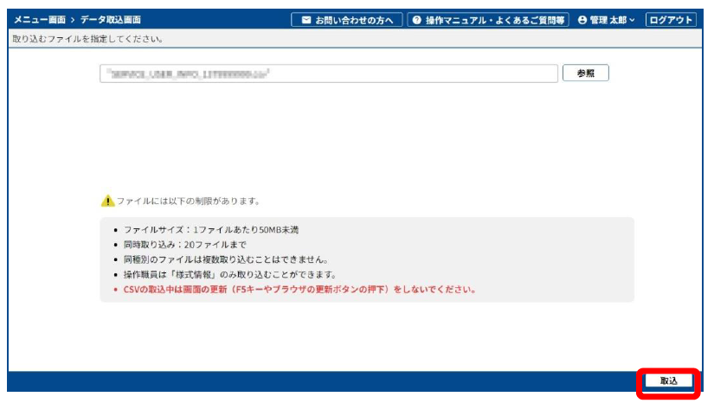The image size is (714, 403).
Task: Click the envelope icon for contact inquiries
Action: pos(305,20)
